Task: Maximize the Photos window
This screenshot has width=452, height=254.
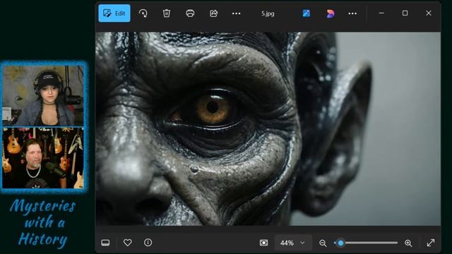Action: pos(405,13)
